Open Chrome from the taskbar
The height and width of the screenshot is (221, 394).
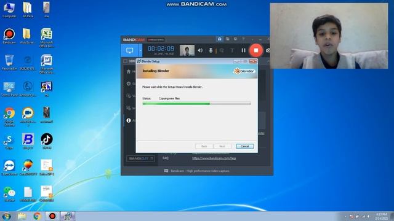37,216
